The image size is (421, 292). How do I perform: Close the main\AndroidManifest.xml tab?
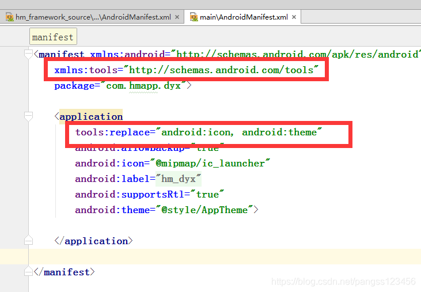click(294, 17)
